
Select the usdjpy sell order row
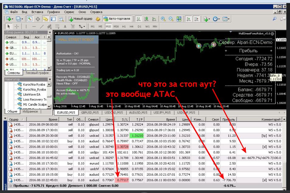pos(145,152)
